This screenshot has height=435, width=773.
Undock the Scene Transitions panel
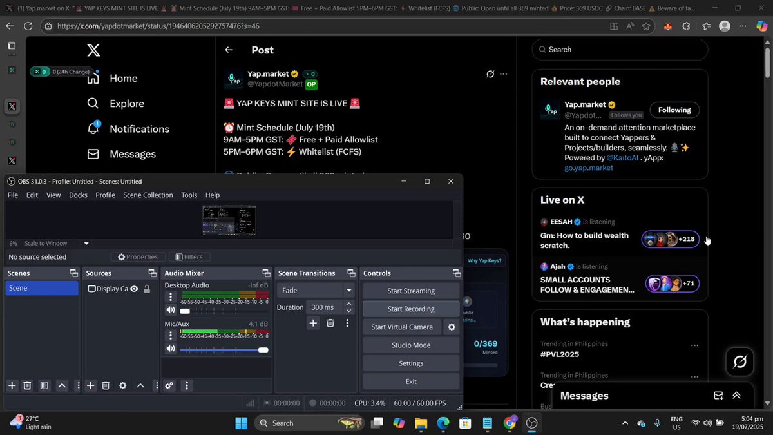pyautogui.click(x=351, y=273)
